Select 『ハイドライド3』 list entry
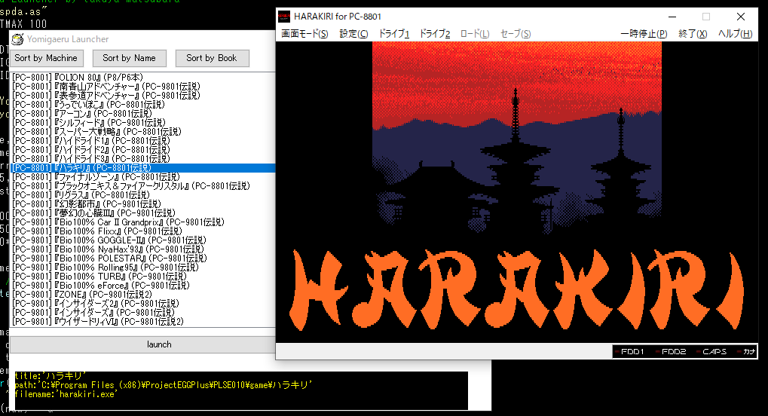The width and height of the screenshot is (768, 416). point(142,159)
